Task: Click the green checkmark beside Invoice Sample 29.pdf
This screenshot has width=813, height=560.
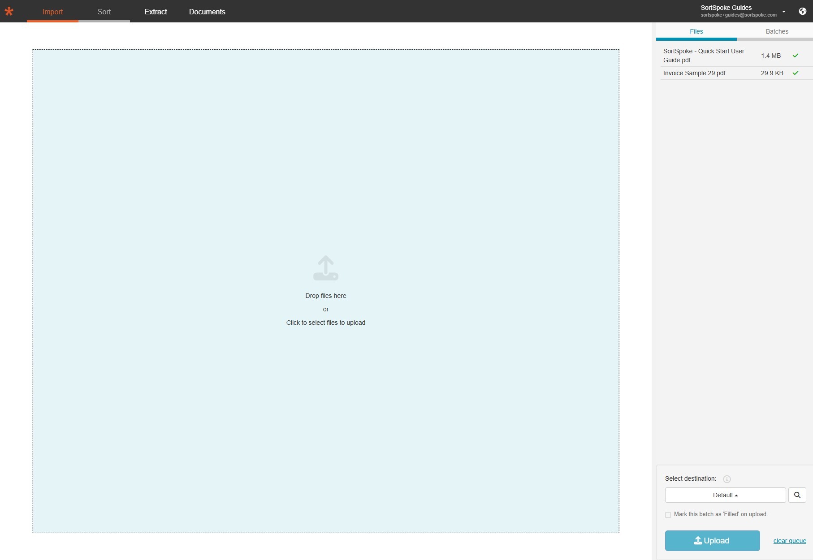Action: (796, 73)
